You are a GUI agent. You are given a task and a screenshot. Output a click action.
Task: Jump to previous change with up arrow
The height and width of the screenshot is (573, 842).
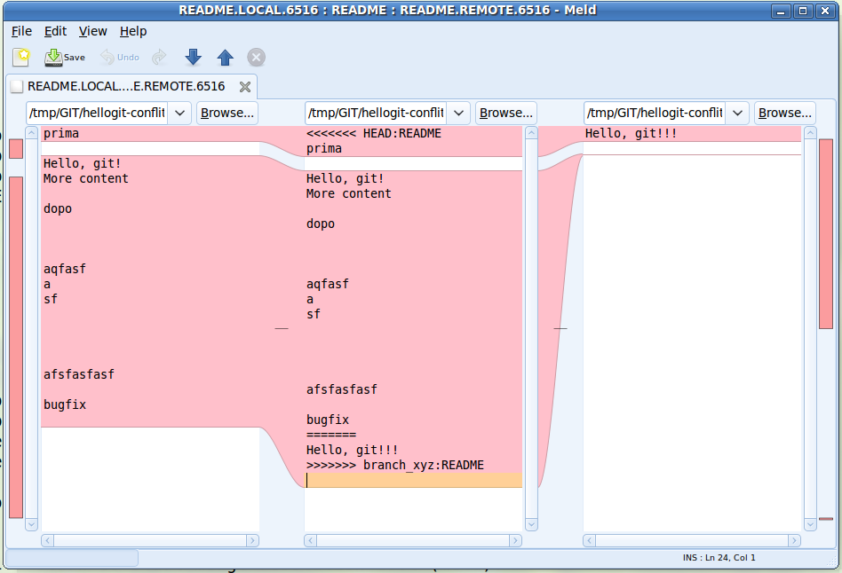(225, 58)
